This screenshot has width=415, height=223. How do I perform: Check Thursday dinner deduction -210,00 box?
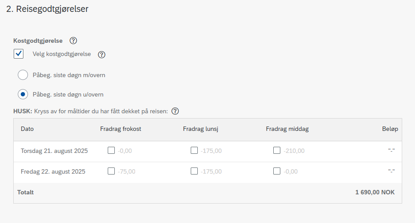click(277, 150)
